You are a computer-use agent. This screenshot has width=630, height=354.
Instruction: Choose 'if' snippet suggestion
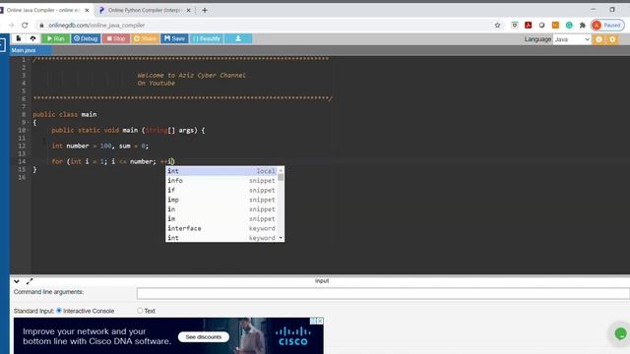click(x=221, y=190)
